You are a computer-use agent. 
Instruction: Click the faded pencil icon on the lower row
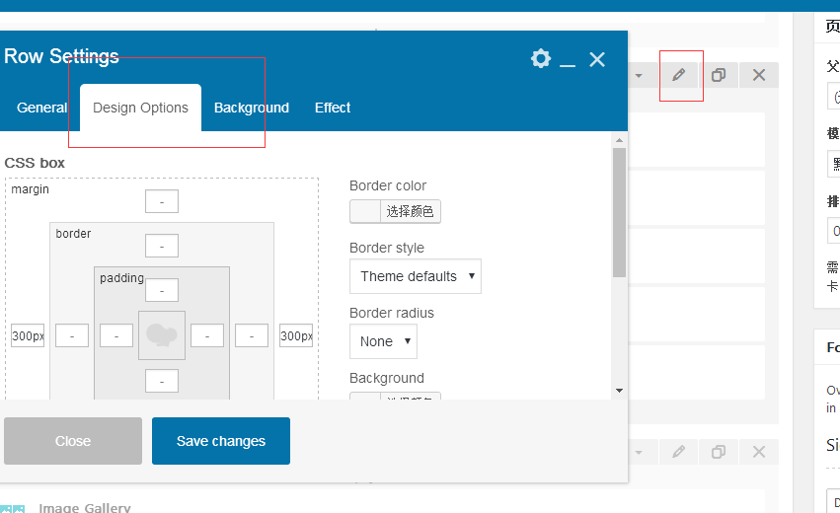click(679, 452)
